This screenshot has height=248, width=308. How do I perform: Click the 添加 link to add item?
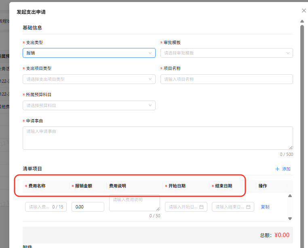(286, 169)
